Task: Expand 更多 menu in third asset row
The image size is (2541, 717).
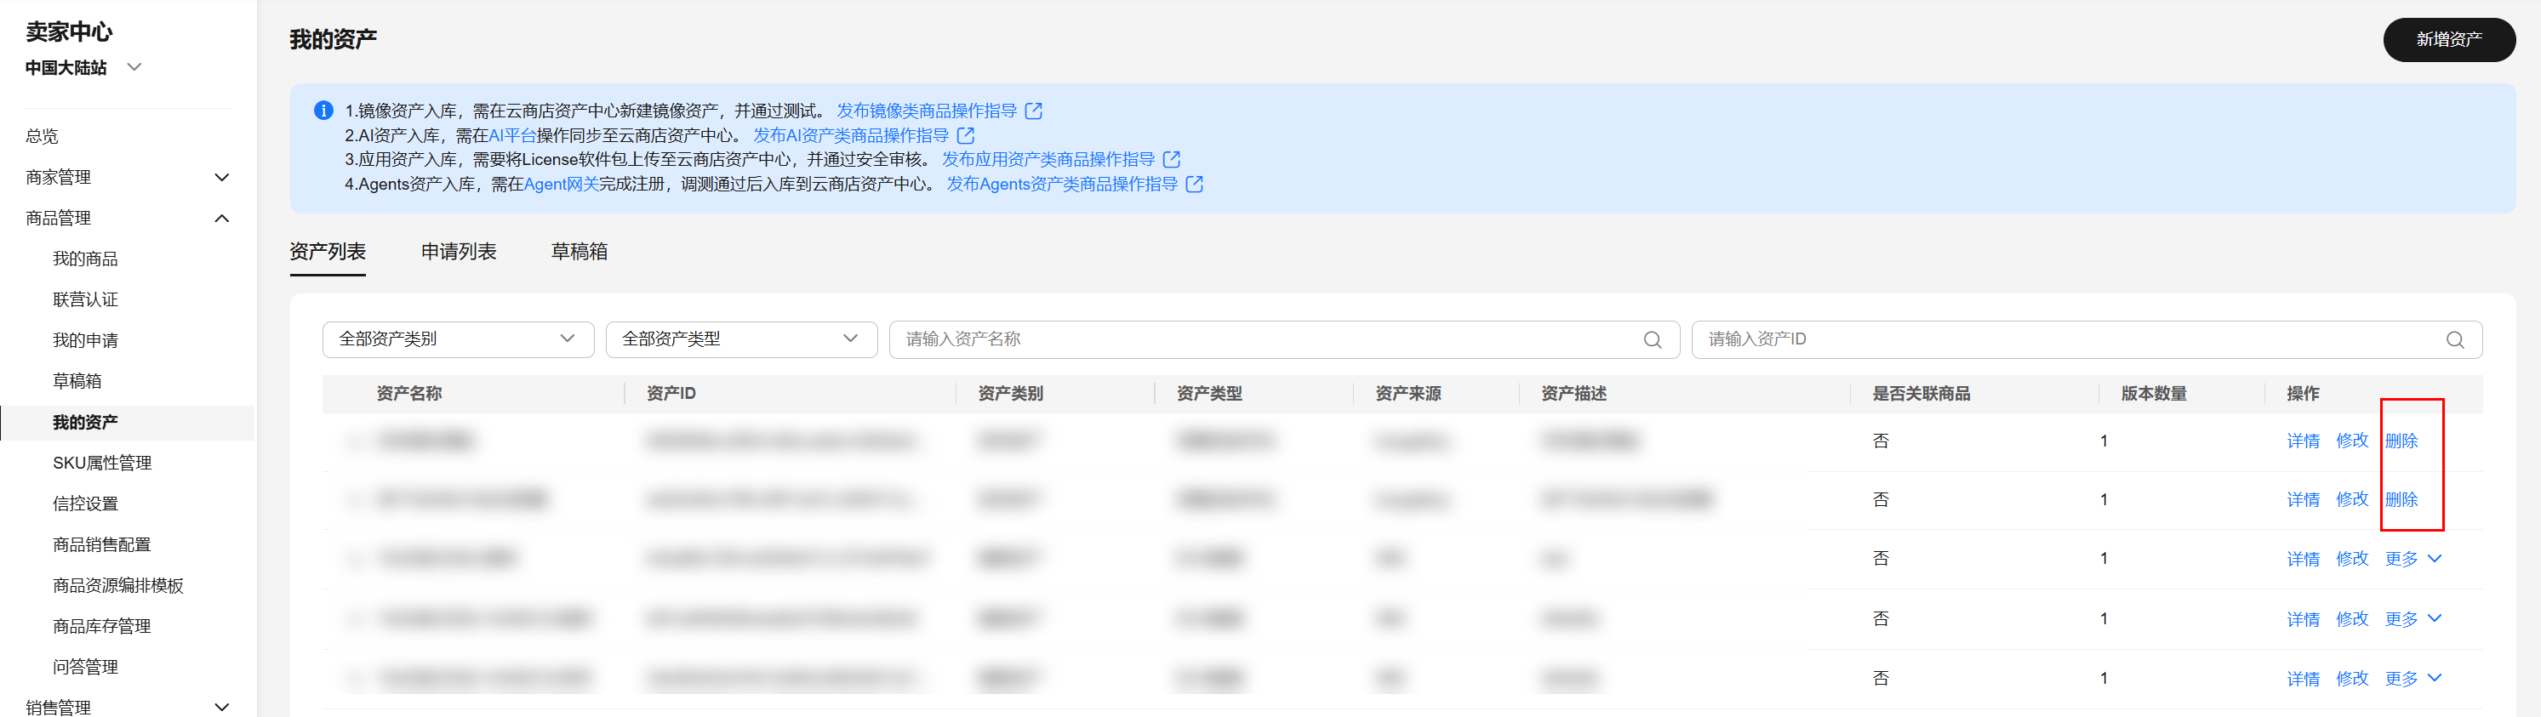Action: coord(2412,559)
